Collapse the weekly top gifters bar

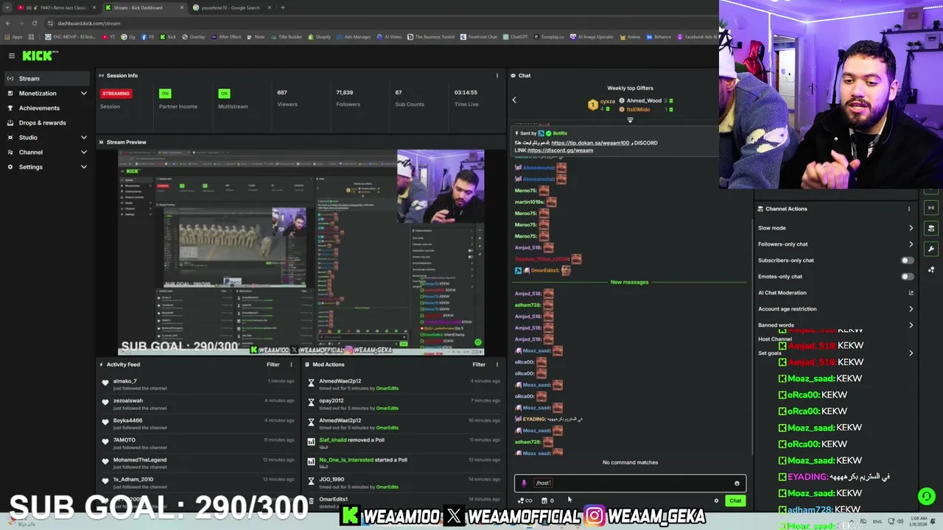630,120
